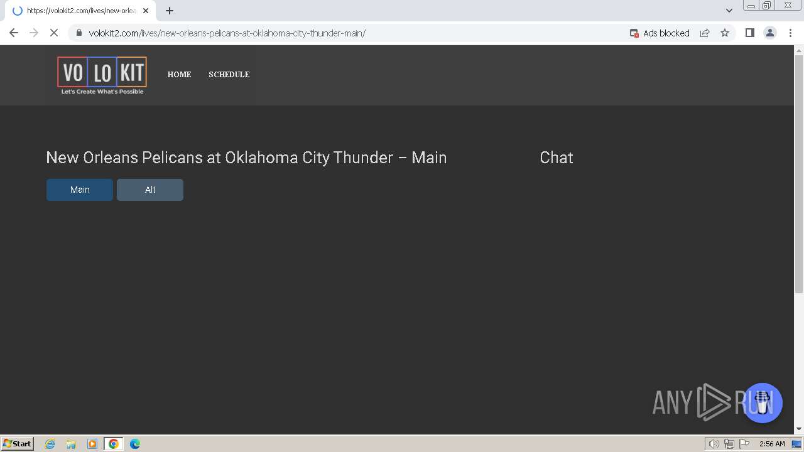The width and height of the screenshot is (804, 452).
Task: Open File Explorer from taskbar
Action: [71, 444]
